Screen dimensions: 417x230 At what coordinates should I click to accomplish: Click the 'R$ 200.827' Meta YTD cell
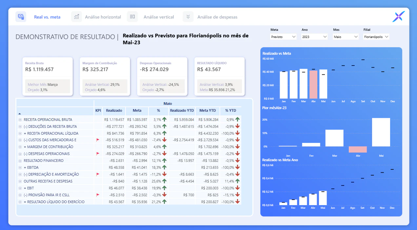(208, 202)
